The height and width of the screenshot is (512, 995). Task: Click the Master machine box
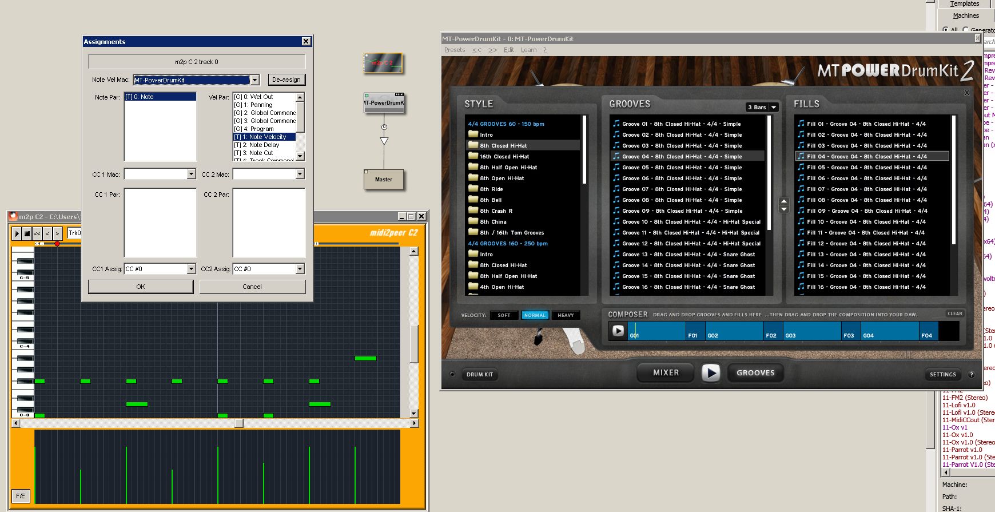(384, 179)
